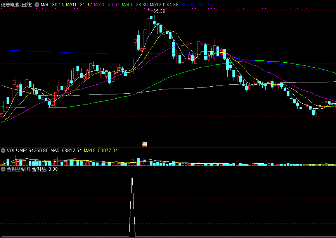Click the 榜 badge icon below the chart
Viewport: 336px width, 238px height.
(145, 144)
